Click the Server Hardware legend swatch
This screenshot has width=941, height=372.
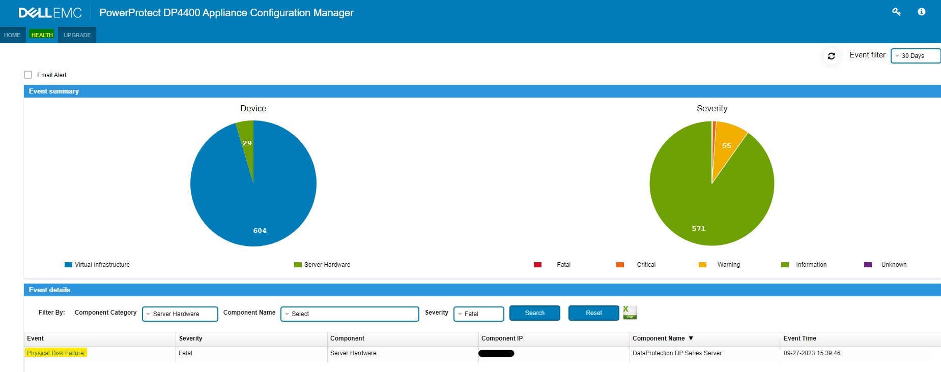point(298,265)
